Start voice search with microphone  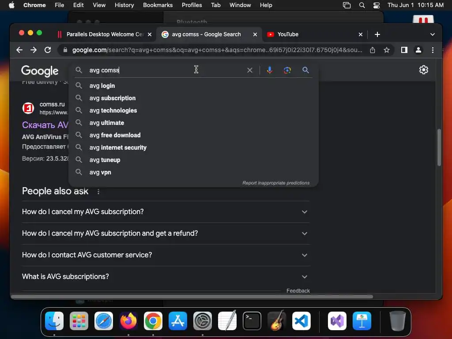270,70
